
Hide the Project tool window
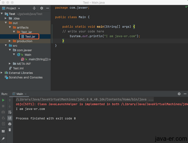(48, 8)
